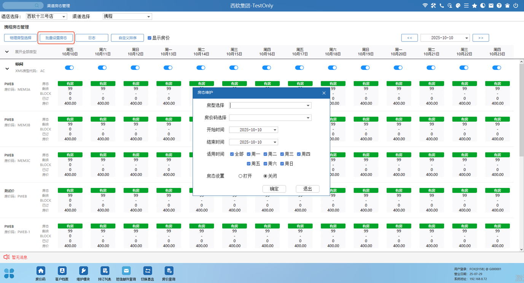Open 短信邮件查询 envelope icon
The height and width of the screenshot is (283, 524).
coord(126,271)
